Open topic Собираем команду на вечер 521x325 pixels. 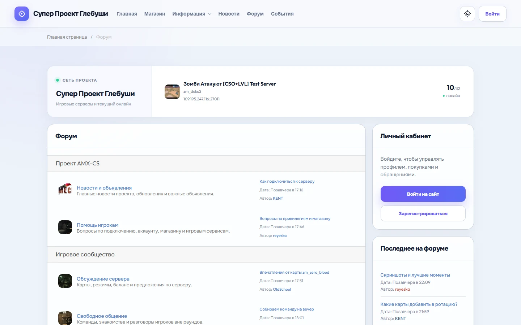(x=287, y=309)
